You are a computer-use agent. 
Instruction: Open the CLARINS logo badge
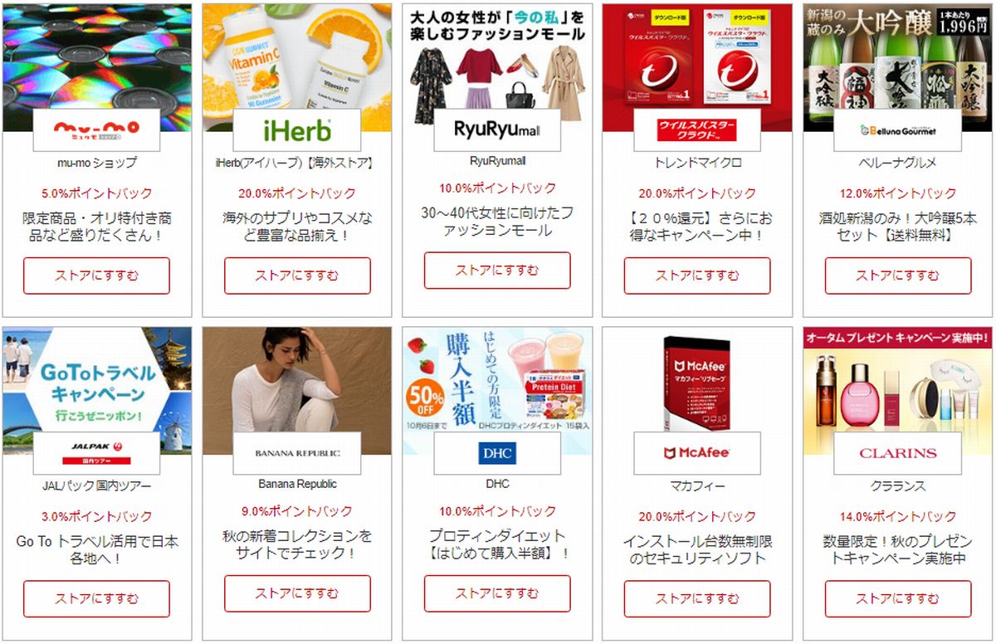pyautogui.click(x=897, y=453)
